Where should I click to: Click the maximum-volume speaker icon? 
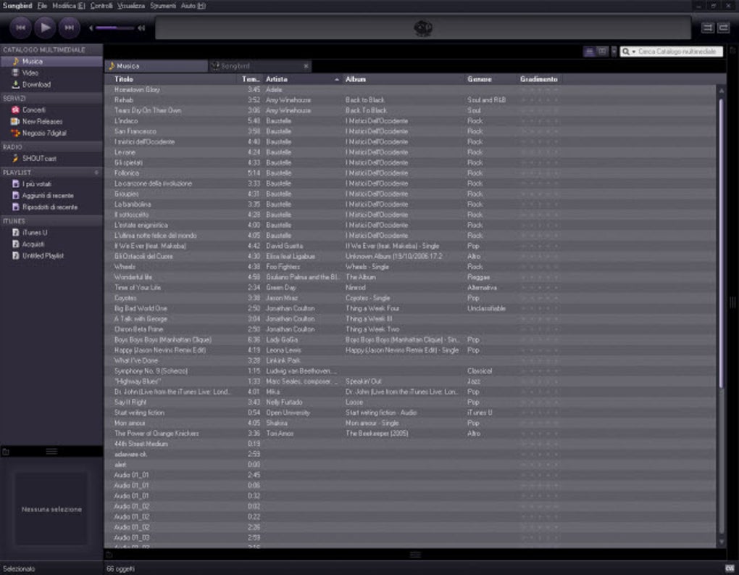(x=141, y=28)
